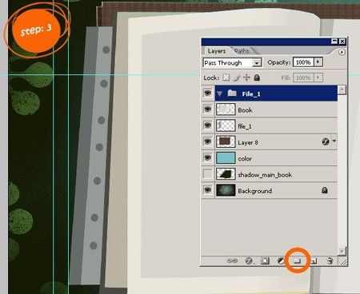Select the color layer blue thumbnail

pos(226,158)
